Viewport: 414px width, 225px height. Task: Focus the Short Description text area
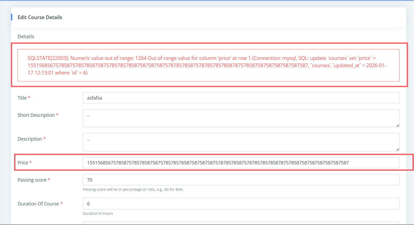click(x=241, y=118)
